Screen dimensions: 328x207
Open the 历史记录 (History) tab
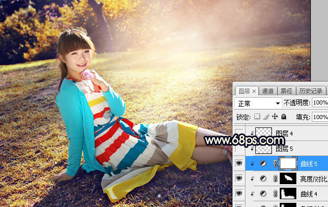click(x=311, y=91)
